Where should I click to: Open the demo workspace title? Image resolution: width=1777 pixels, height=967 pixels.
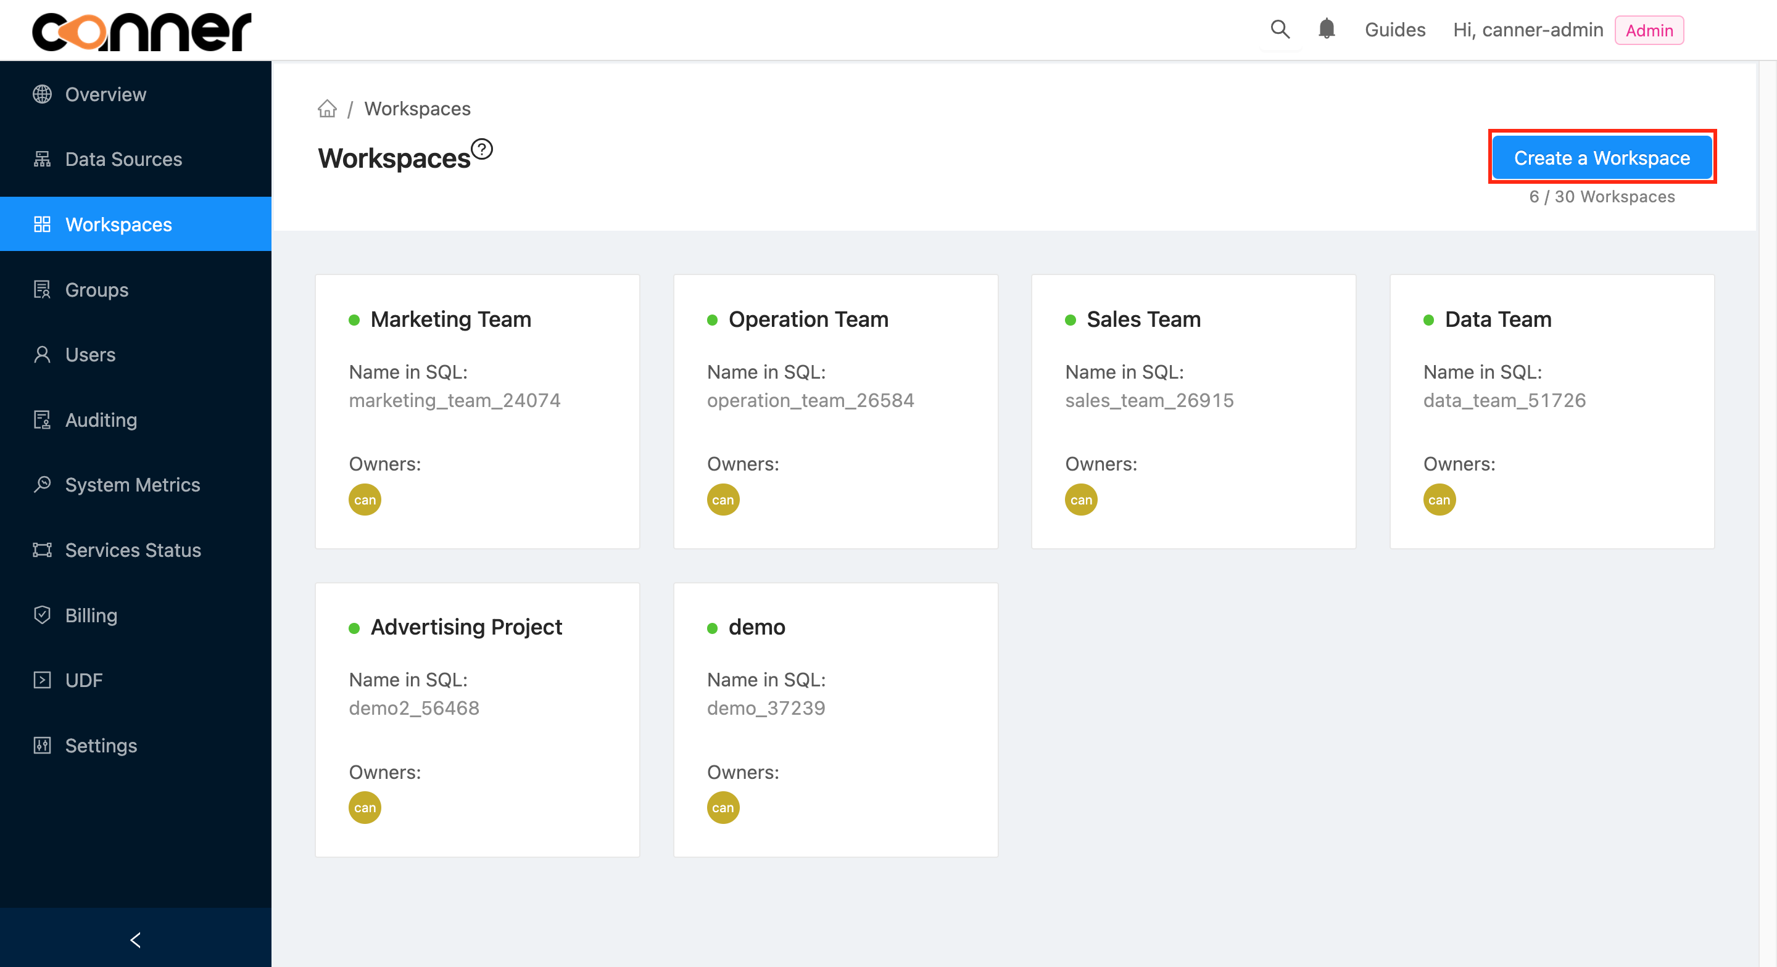point(756,627)
